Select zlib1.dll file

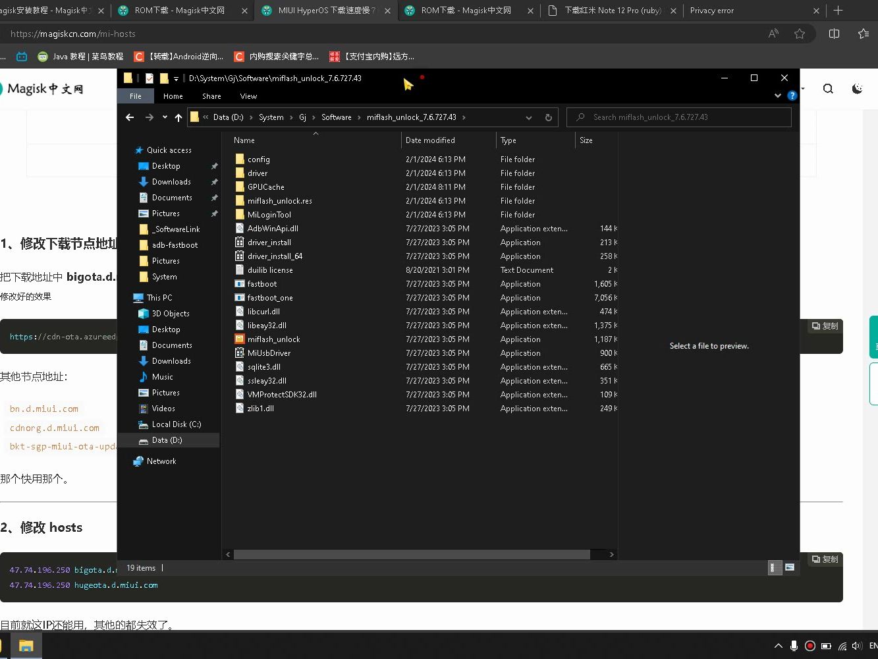click(260, 409)
